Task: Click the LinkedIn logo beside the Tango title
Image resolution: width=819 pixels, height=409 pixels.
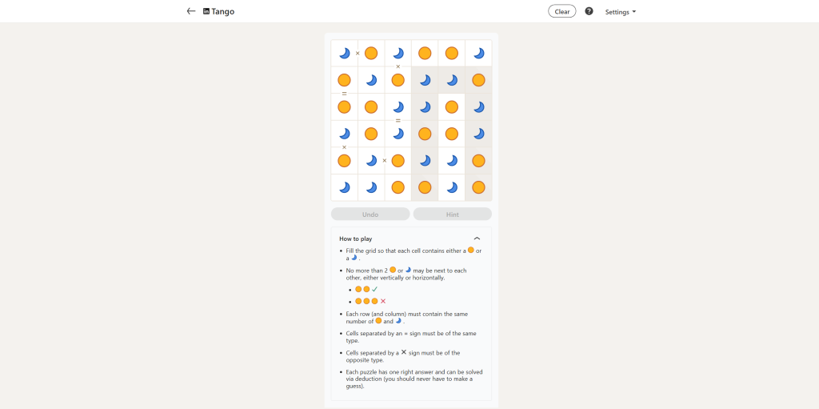Action: (x=206, y=11)
